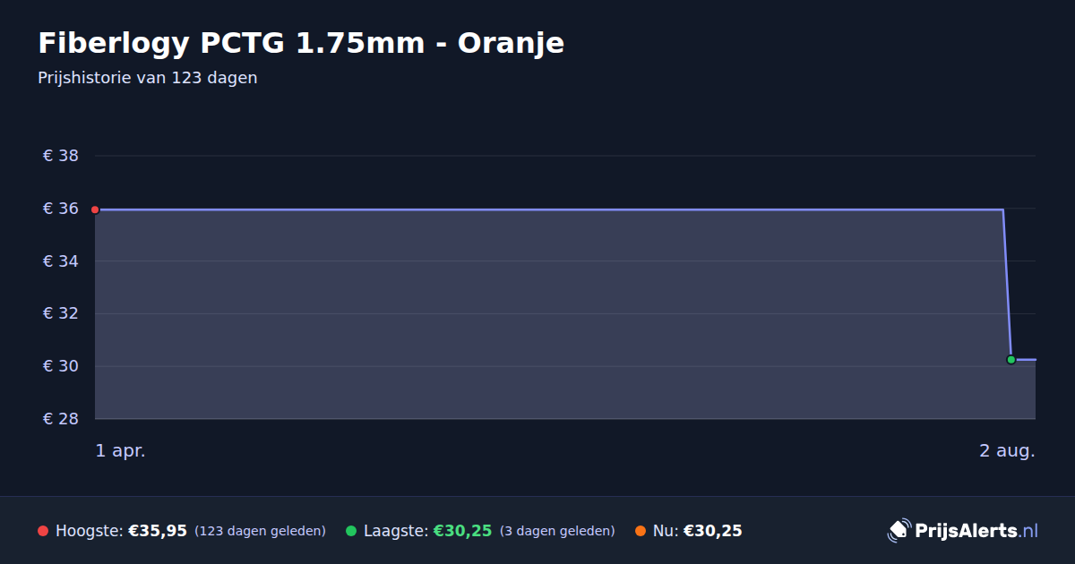
Task: Click the 2 aug. end date label
Action: pyautogui.click(x=1007, y=451)
